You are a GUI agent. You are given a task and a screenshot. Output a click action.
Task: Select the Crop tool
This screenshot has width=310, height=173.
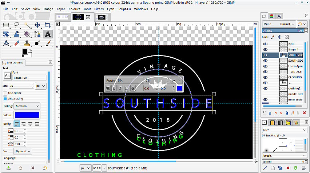point(48,25)
